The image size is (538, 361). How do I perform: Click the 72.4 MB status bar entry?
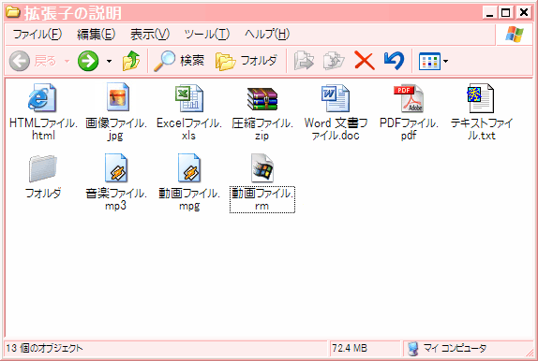(x=350, y=348)
